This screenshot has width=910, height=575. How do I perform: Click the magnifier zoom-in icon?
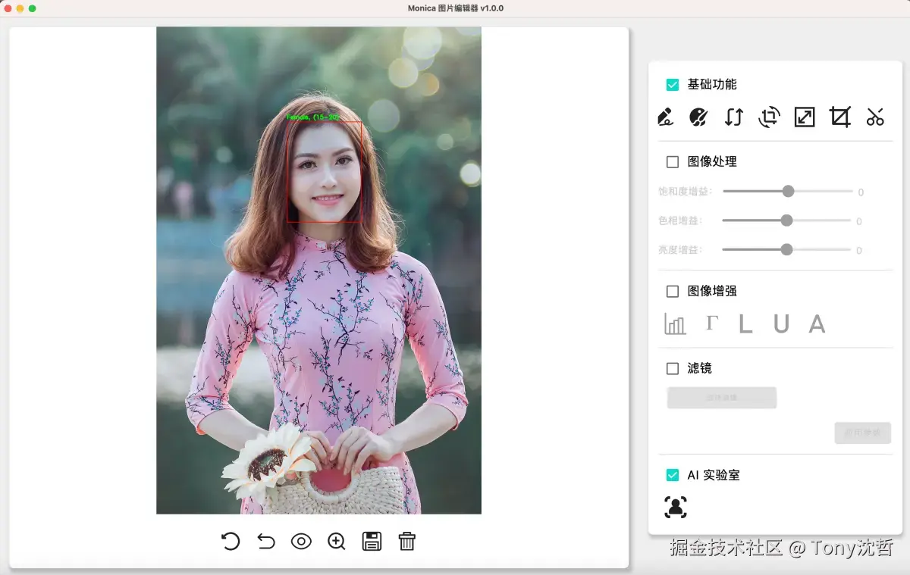[337, 541]
